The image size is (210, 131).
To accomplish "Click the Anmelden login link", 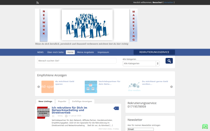I will coord(169,2).
